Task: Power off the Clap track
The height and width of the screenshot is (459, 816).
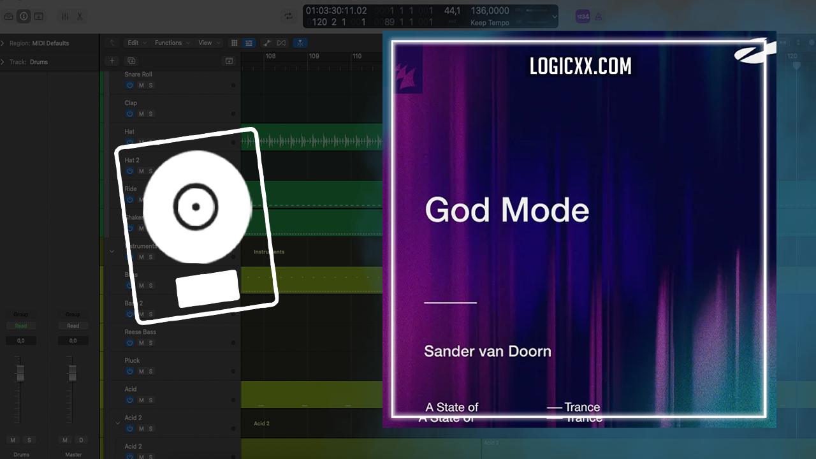Action: [x=129, y=114]
